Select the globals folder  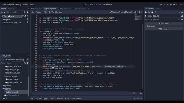pyautogui.click(x=8, y=86)
